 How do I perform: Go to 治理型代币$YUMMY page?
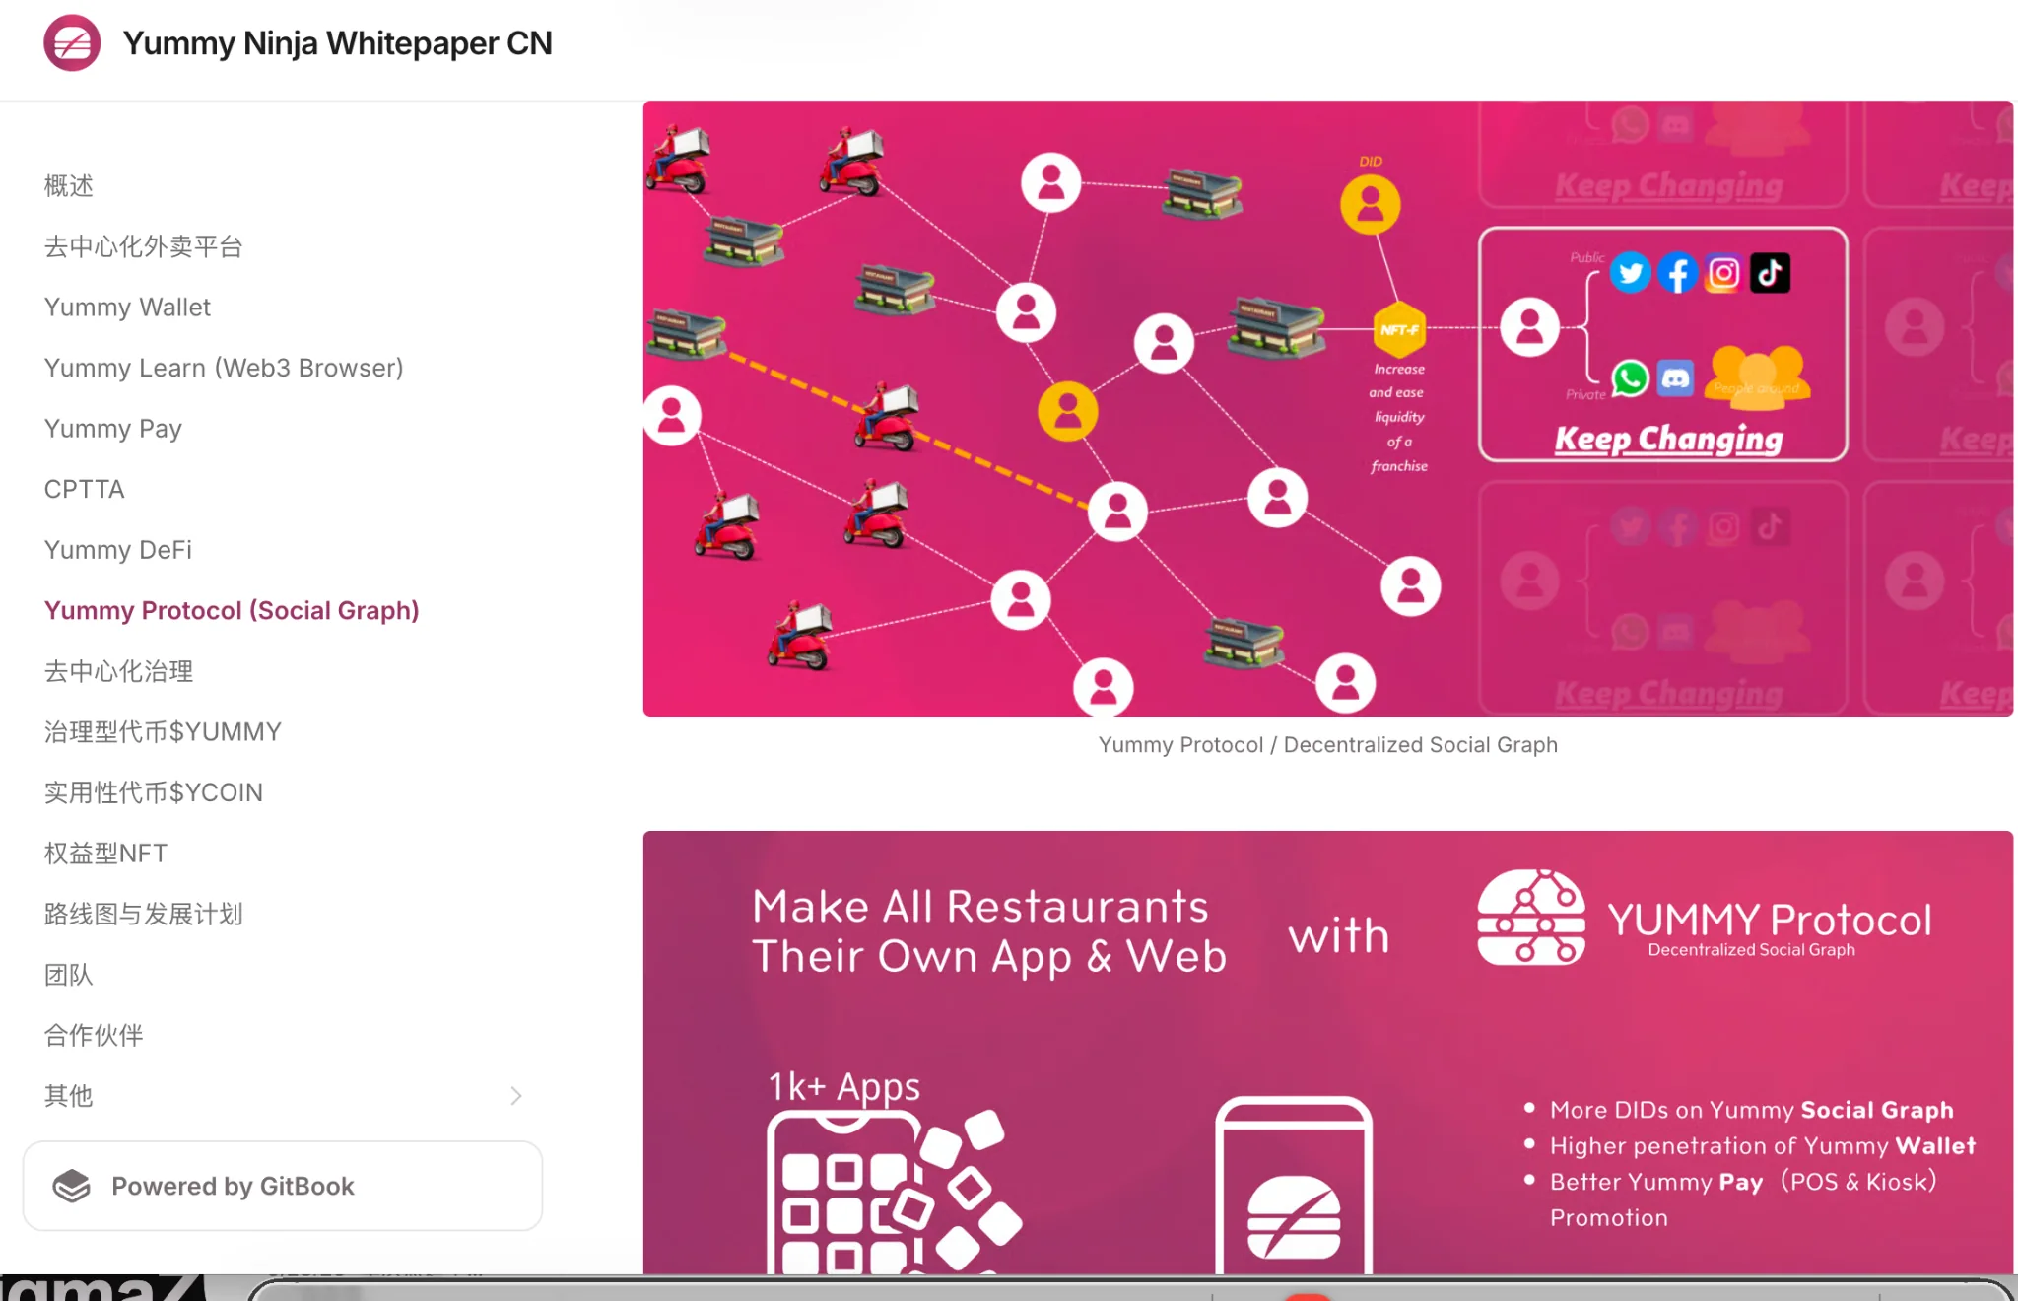coord(163,731)
